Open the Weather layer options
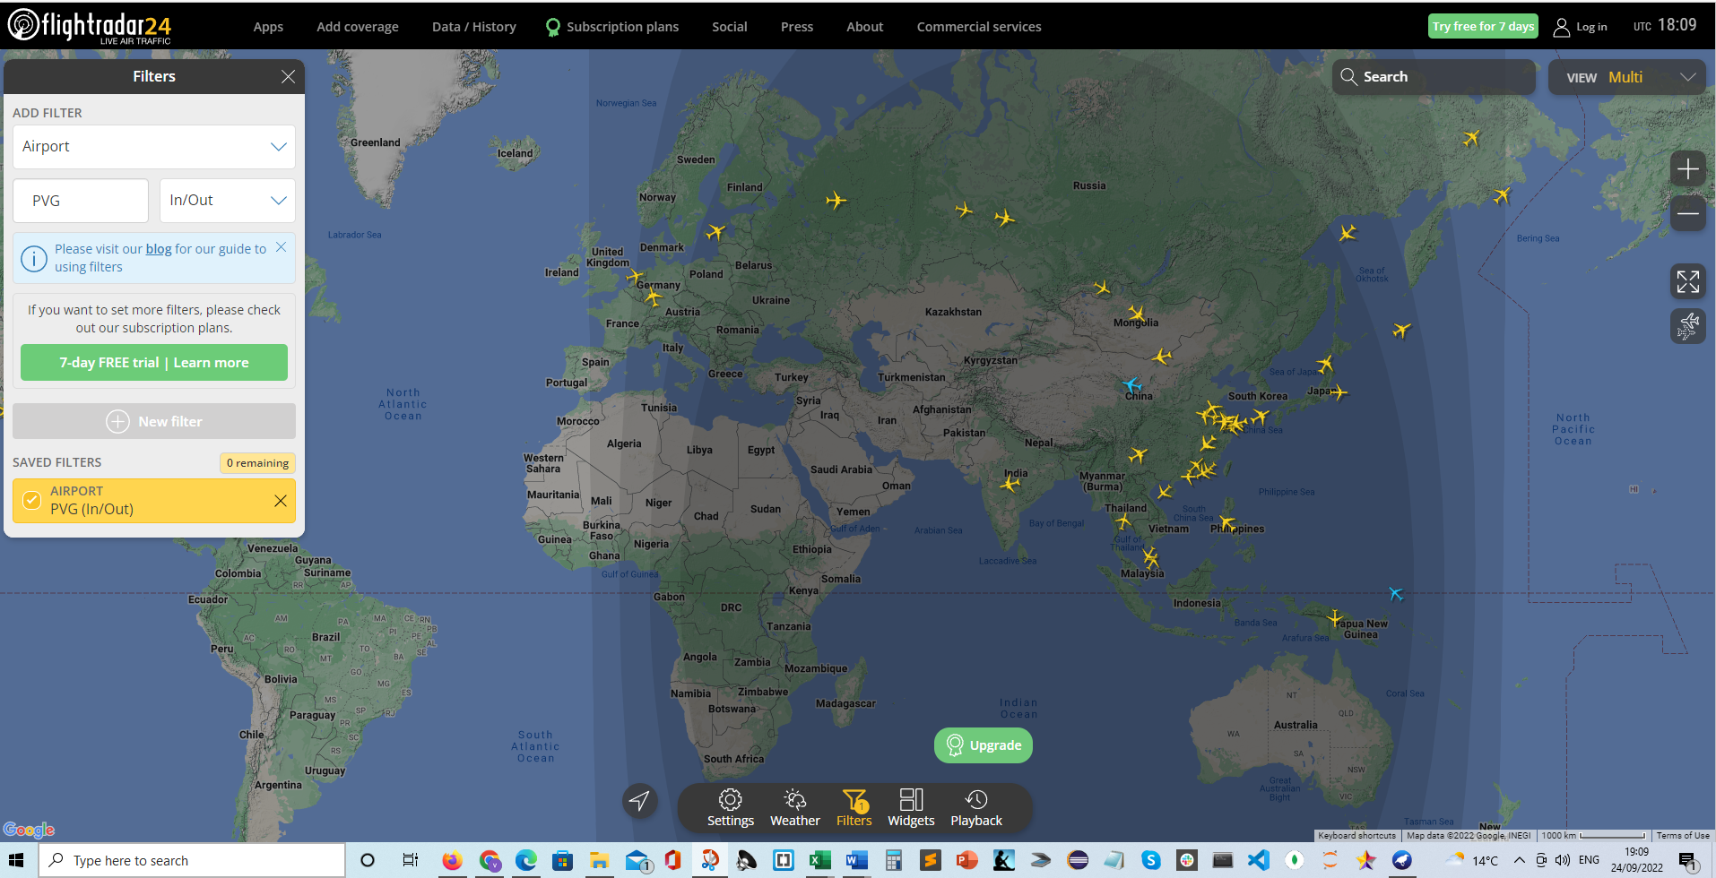 (795, 808)
